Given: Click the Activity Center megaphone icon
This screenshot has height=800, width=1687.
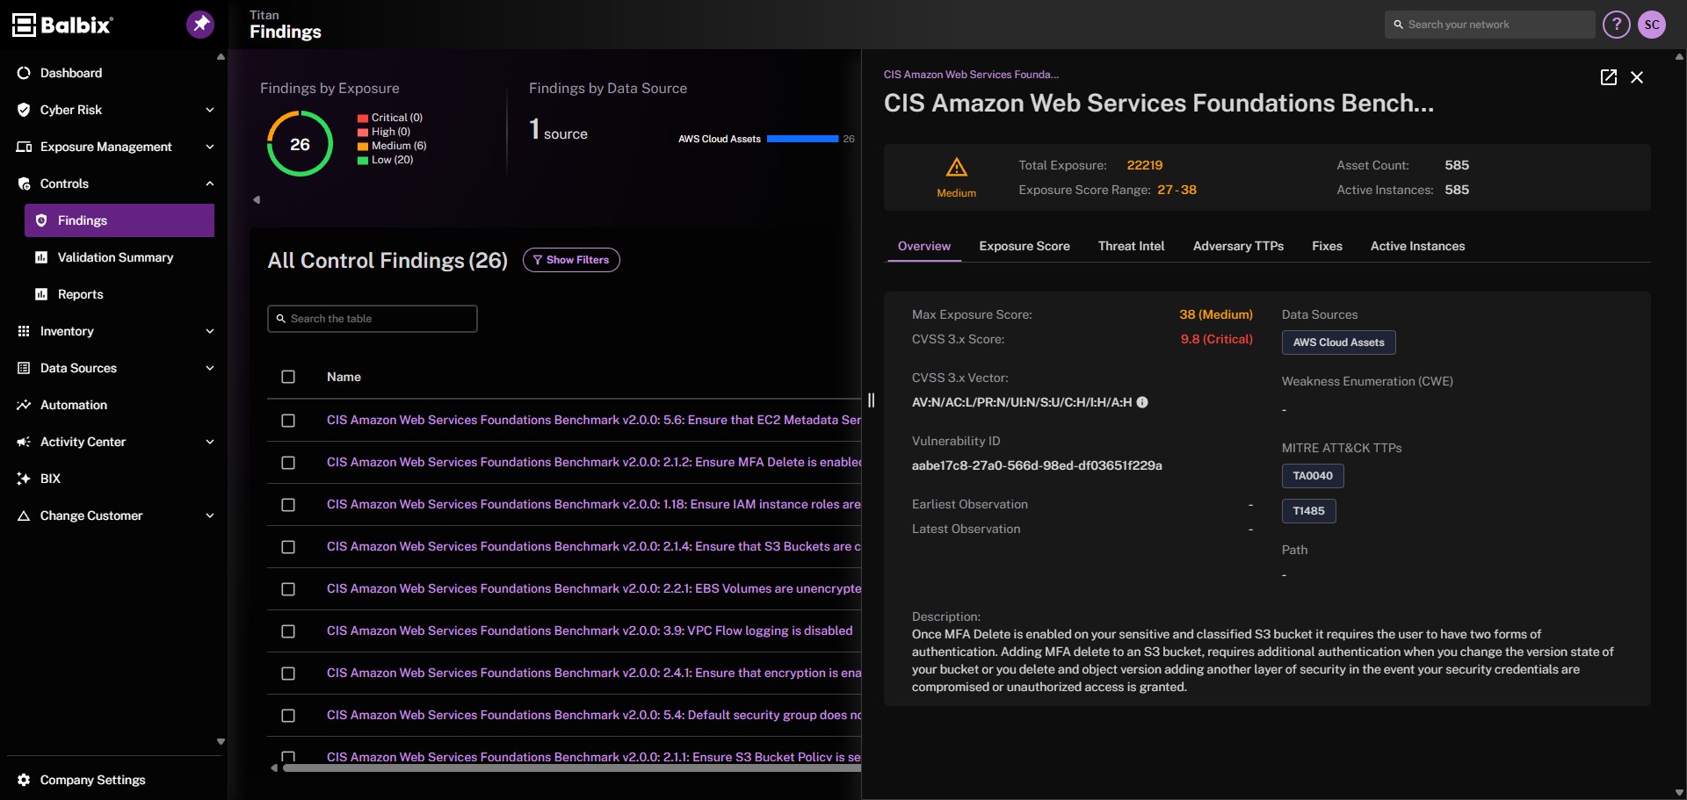Looking at the screenshot, I should (x=24, y=442).
